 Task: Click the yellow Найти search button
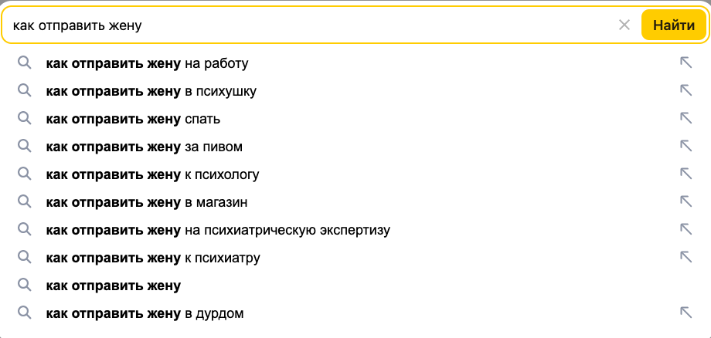[673, 25]
